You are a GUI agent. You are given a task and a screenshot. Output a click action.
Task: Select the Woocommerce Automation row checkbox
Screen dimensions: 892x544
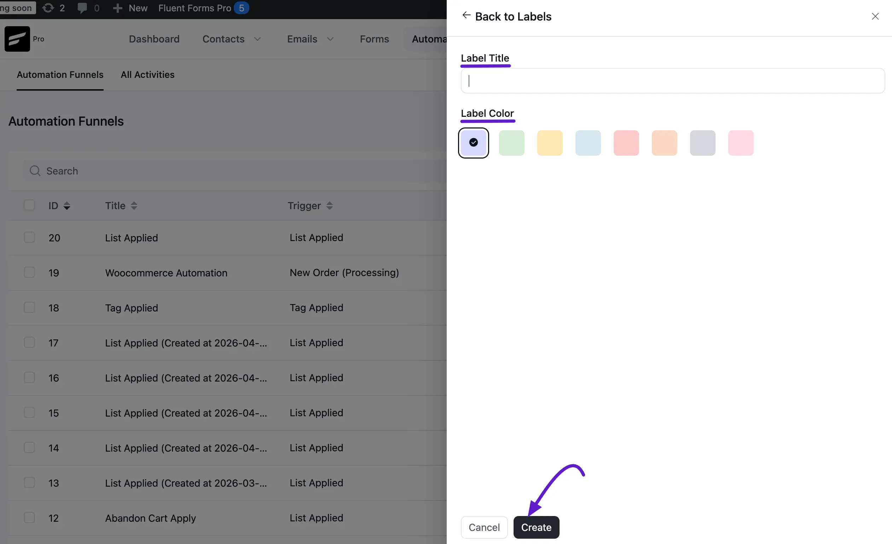(x=29, y=273)
